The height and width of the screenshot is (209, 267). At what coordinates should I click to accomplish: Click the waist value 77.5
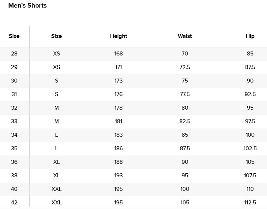click(185, 94)
